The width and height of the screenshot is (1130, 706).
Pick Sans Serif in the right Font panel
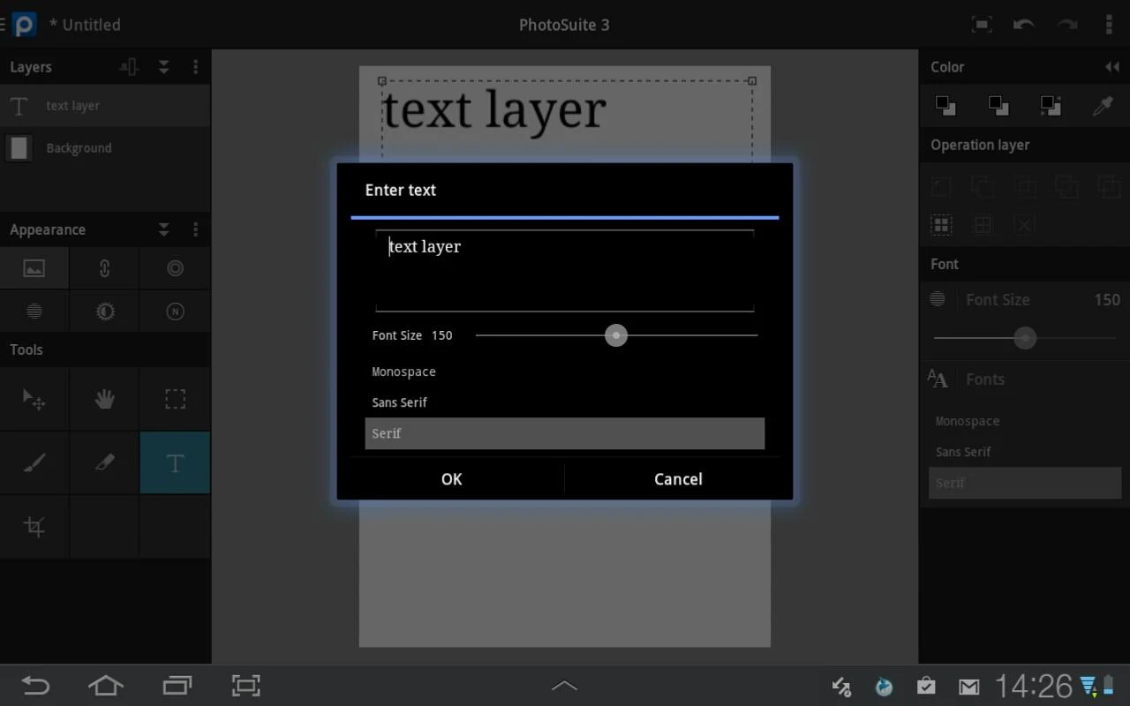1025,452
